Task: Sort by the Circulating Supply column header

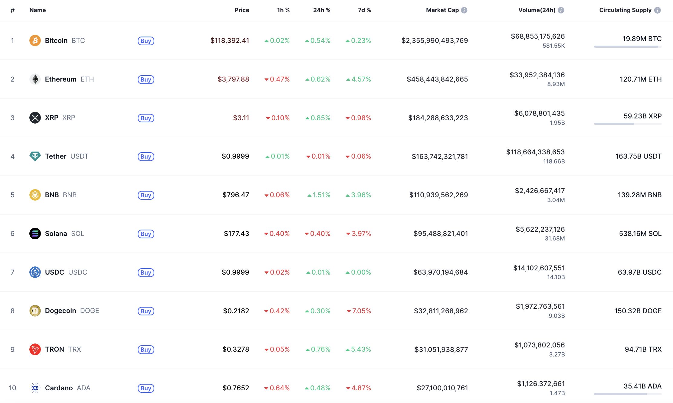Action: click(x=625, y=10)
